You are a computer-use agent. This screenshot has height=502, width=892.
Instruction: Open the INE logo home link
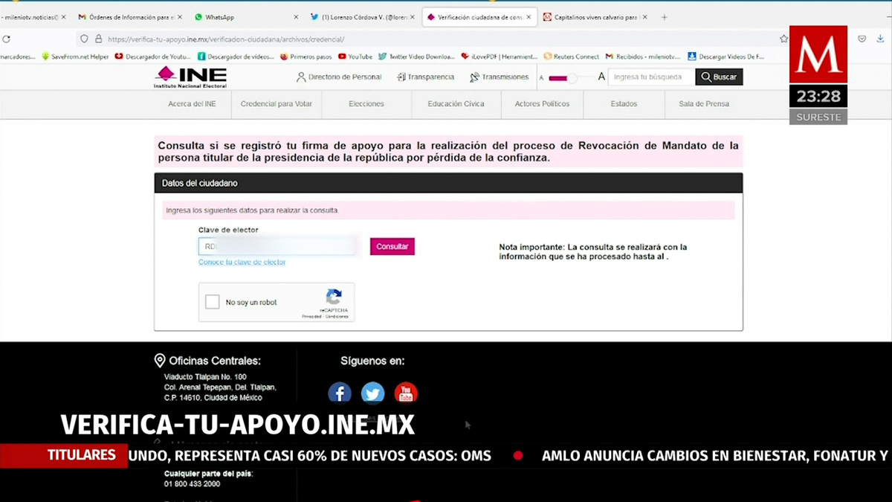tap(190, 77)
